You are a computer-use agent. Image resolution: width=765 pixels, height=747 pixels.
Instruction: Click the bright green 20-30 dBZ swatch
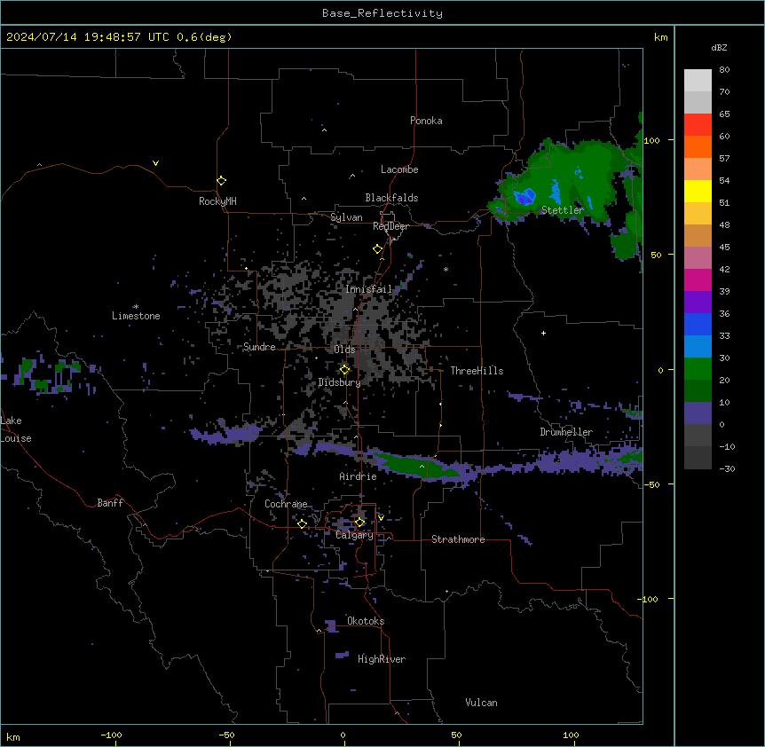point(698,369)
